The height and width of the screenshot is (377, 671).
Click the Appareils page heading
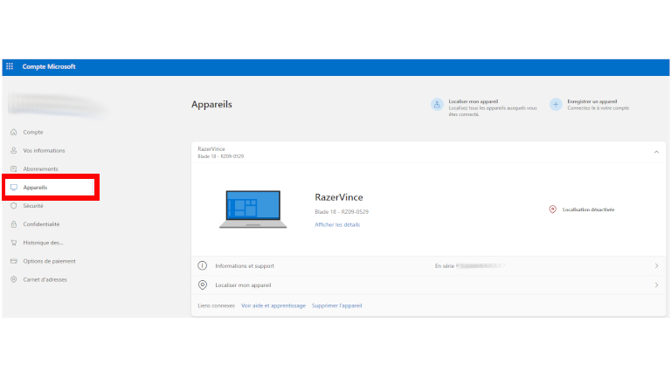[x=211, y=105]
